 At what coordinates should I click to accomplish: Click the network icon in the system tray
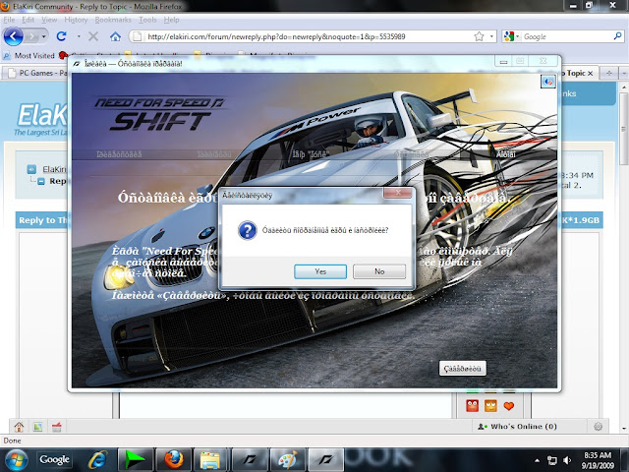552,460
